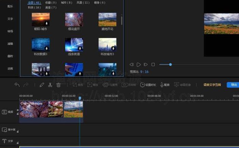The image size is (239, 148).
Task: Click the preview progress slider handle
Action: click(170, 65)
